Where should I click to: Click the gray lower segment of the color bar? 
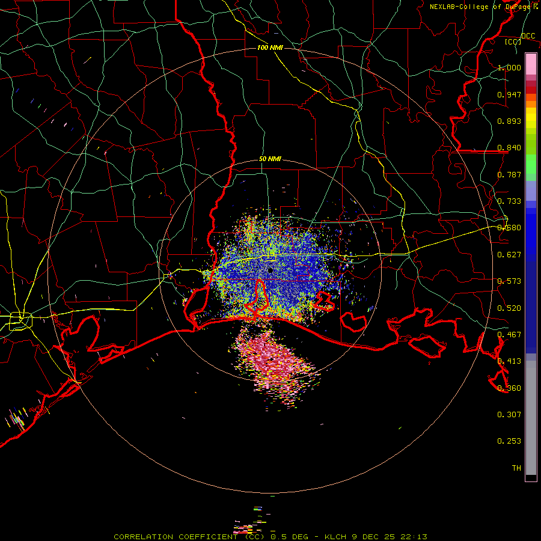click(531, 418)
